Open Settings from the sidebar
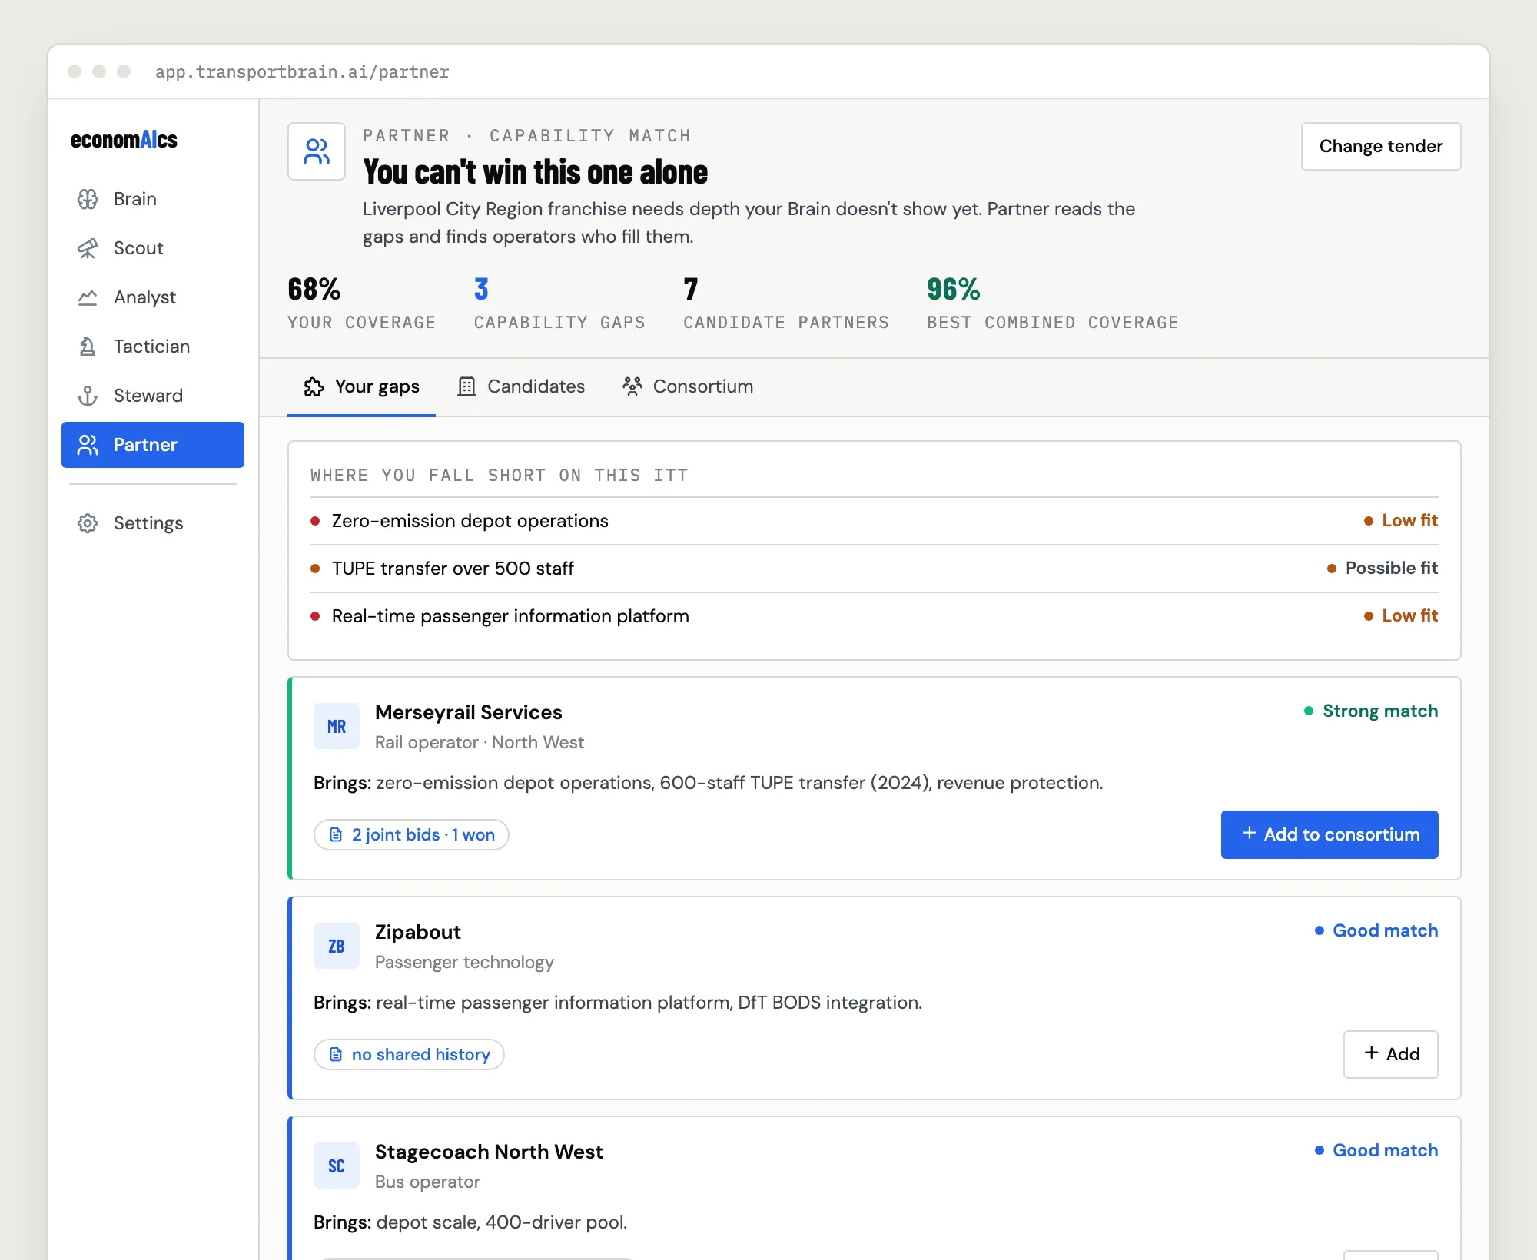Screen dimensions: 1537x1260 click(153, 523)
